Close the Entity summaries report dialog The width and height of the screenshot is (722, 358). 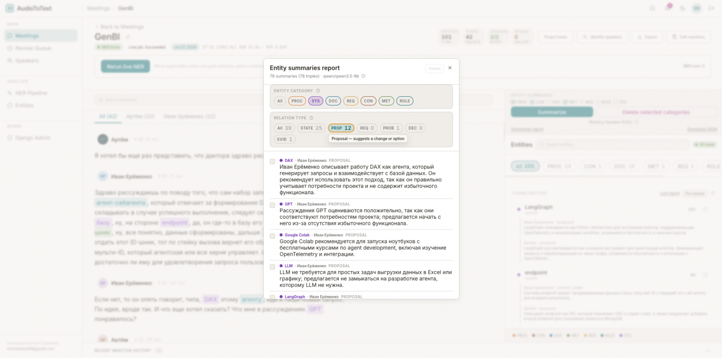coord(450,68)
